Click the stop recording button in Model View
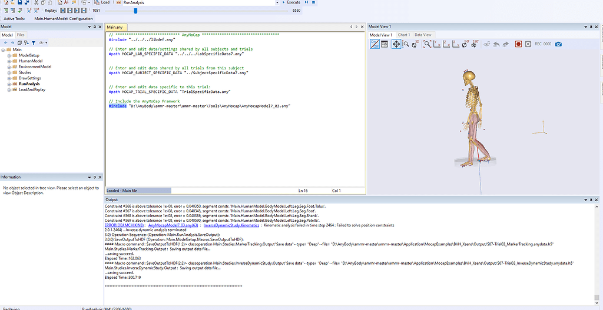The image size is (603, 310). [x=528, y=44]
